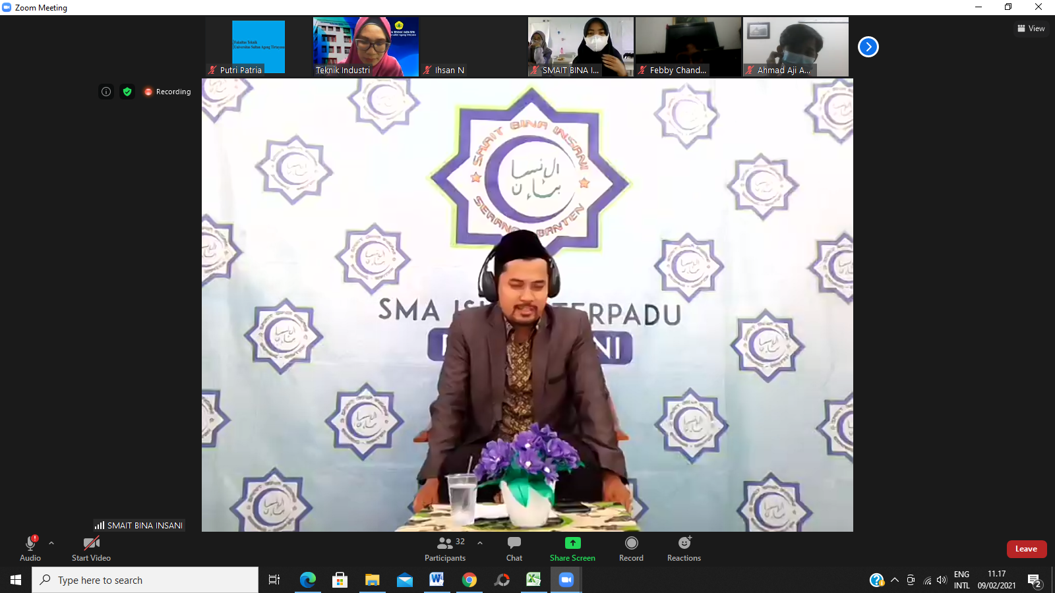This screenshot has height=593, width=1055.
Task: Open File Explorer from taskbar
Action: [x=372, y=580]
